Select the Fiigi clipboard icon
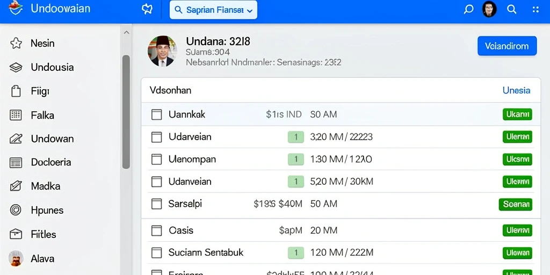Screen dimensions: 550x275 (16, 91)
